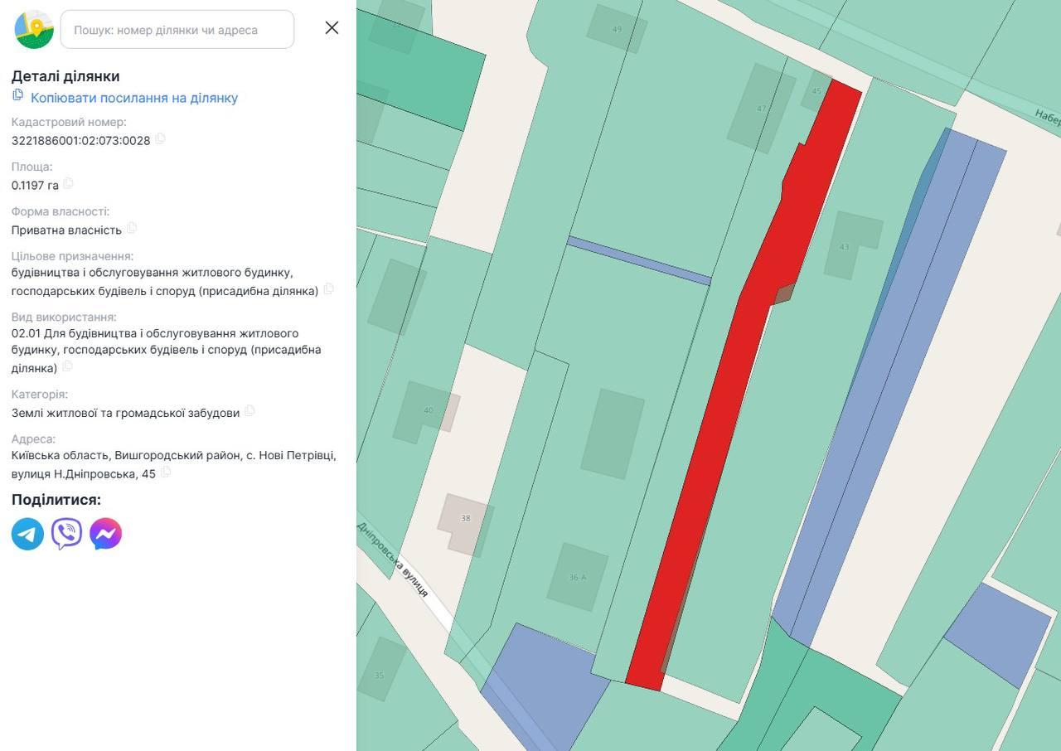
Task: Click the map pin logo icon
Action: coord(34,30)
